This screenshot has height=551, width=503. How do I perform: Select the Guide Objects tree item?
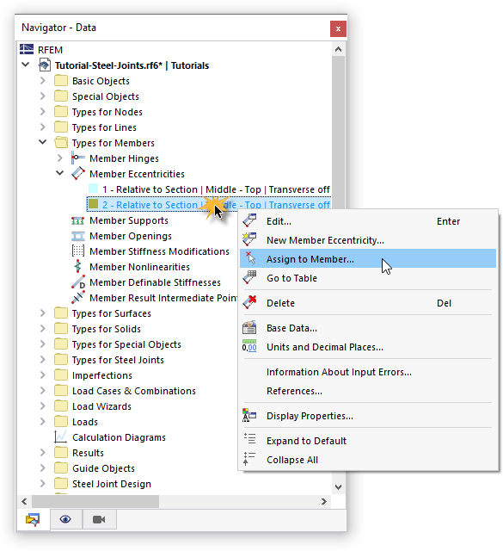(103, 468)
